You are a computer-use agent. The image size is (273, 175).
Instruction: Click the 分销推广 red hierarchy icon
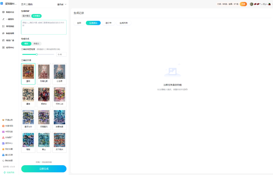click(3, 137)
